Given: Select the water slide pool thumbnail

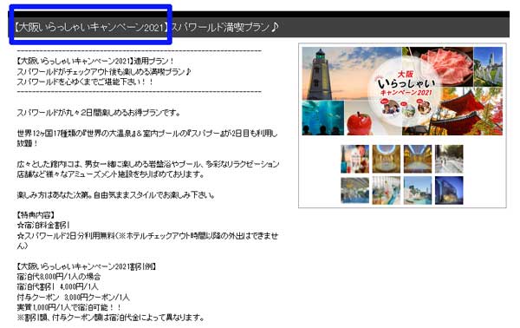Looking at the screenshot, I should point(386,191).
